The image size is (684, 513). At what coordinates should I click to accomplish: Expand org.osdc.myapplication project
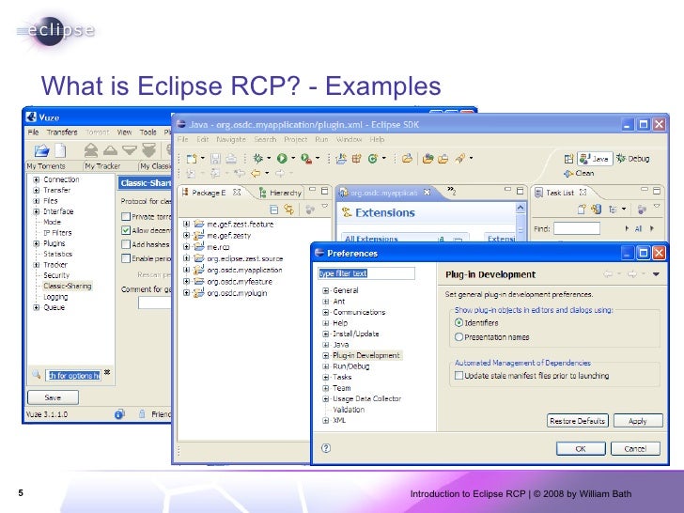(186, 270)
